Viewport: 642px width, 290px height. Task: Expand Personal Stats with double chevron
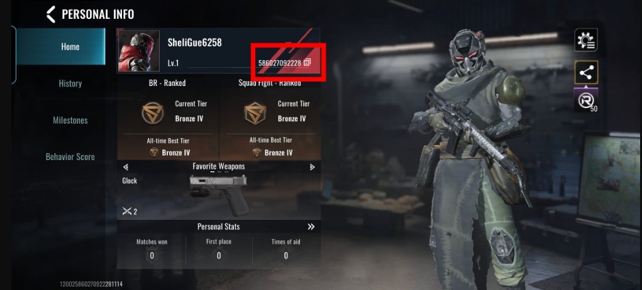tap(311, 226)
